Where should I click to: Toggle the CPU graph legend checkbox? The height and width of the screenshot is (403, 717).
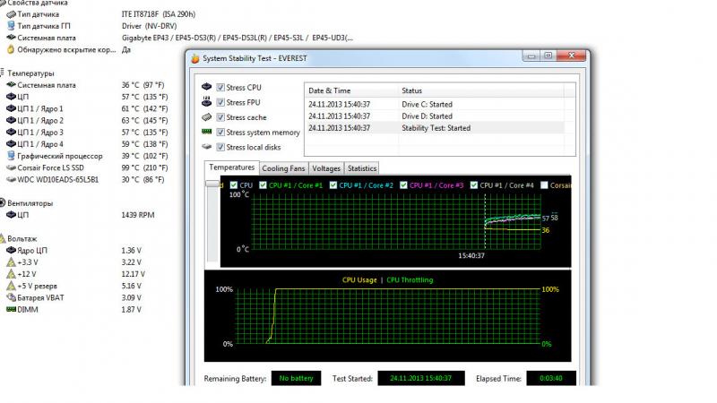coord(234,185)
